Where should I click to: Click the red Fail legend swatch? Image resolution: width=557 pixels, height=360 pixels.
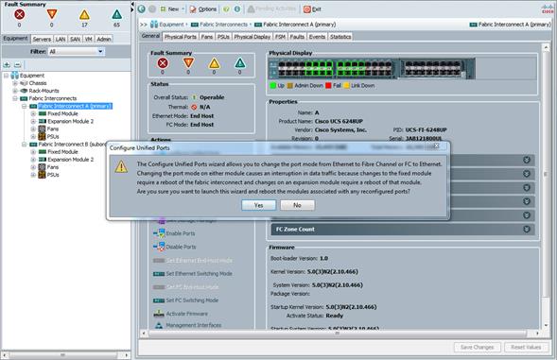pos(328,86)
